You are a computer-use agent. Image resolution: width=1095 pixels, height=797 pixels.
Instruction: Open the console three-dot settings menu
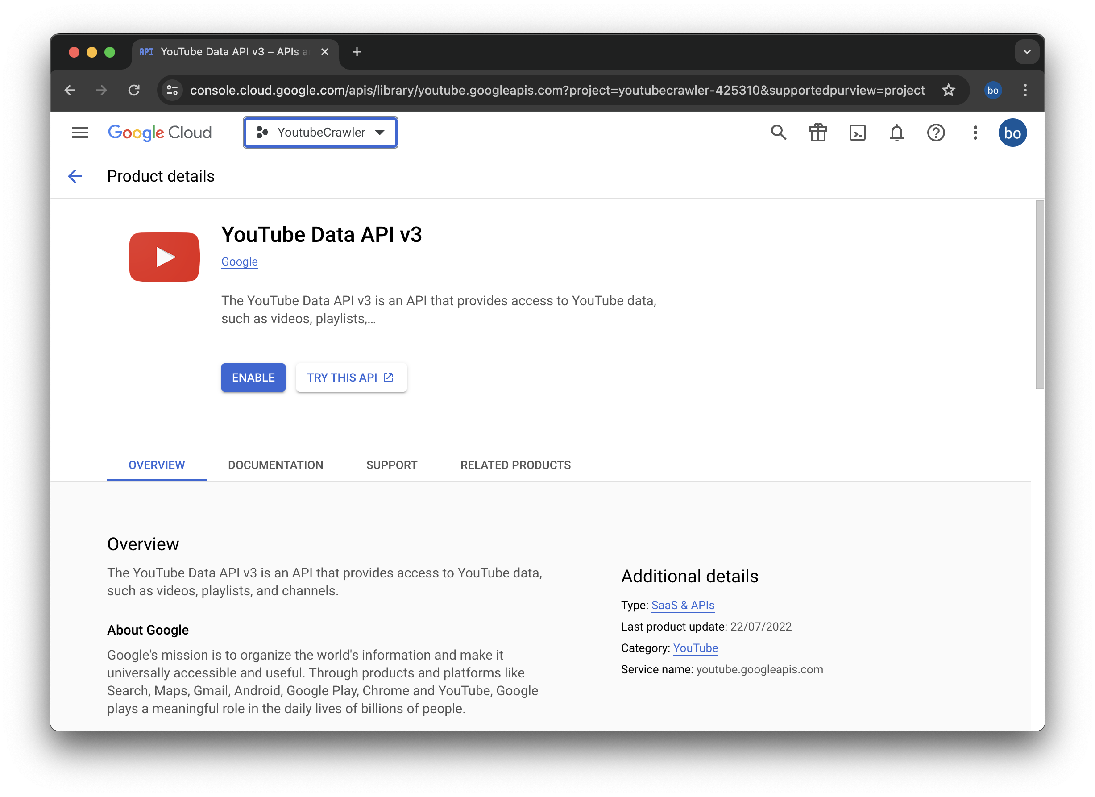point(975,133)
